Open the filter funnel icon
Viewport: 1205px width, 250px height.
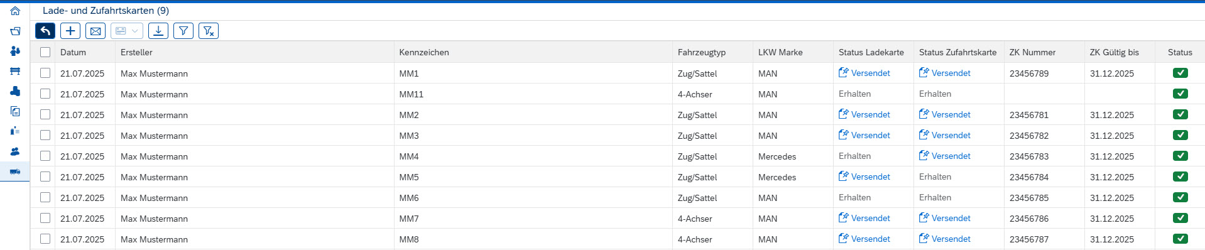point(183,31)
